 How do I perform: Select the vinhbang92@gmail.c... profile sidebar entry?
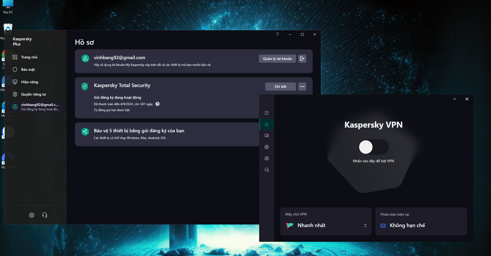[36, 107]
